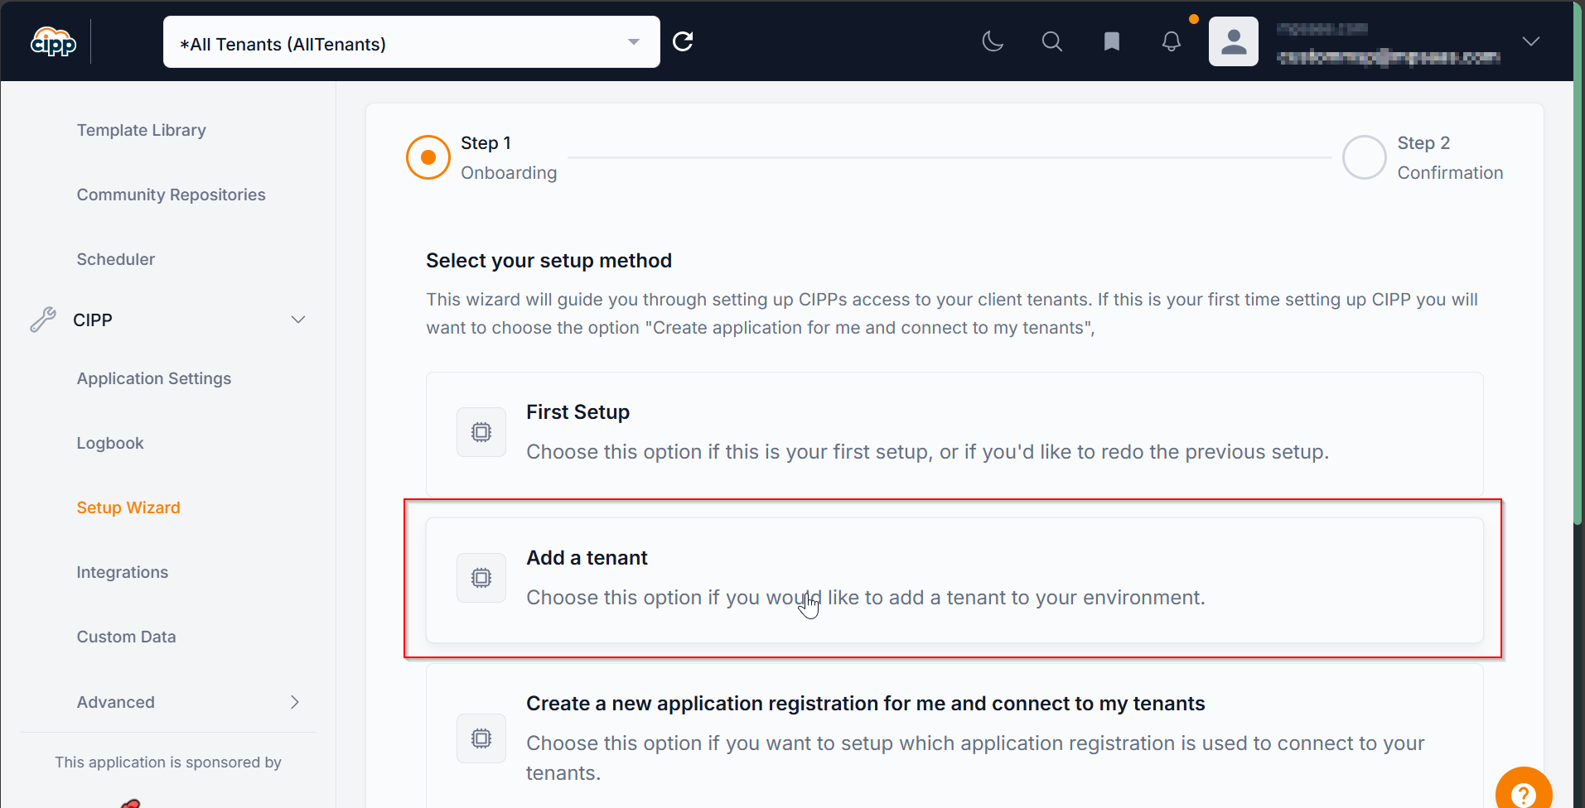Click the Add a tenant chip icon

(481, 578)
